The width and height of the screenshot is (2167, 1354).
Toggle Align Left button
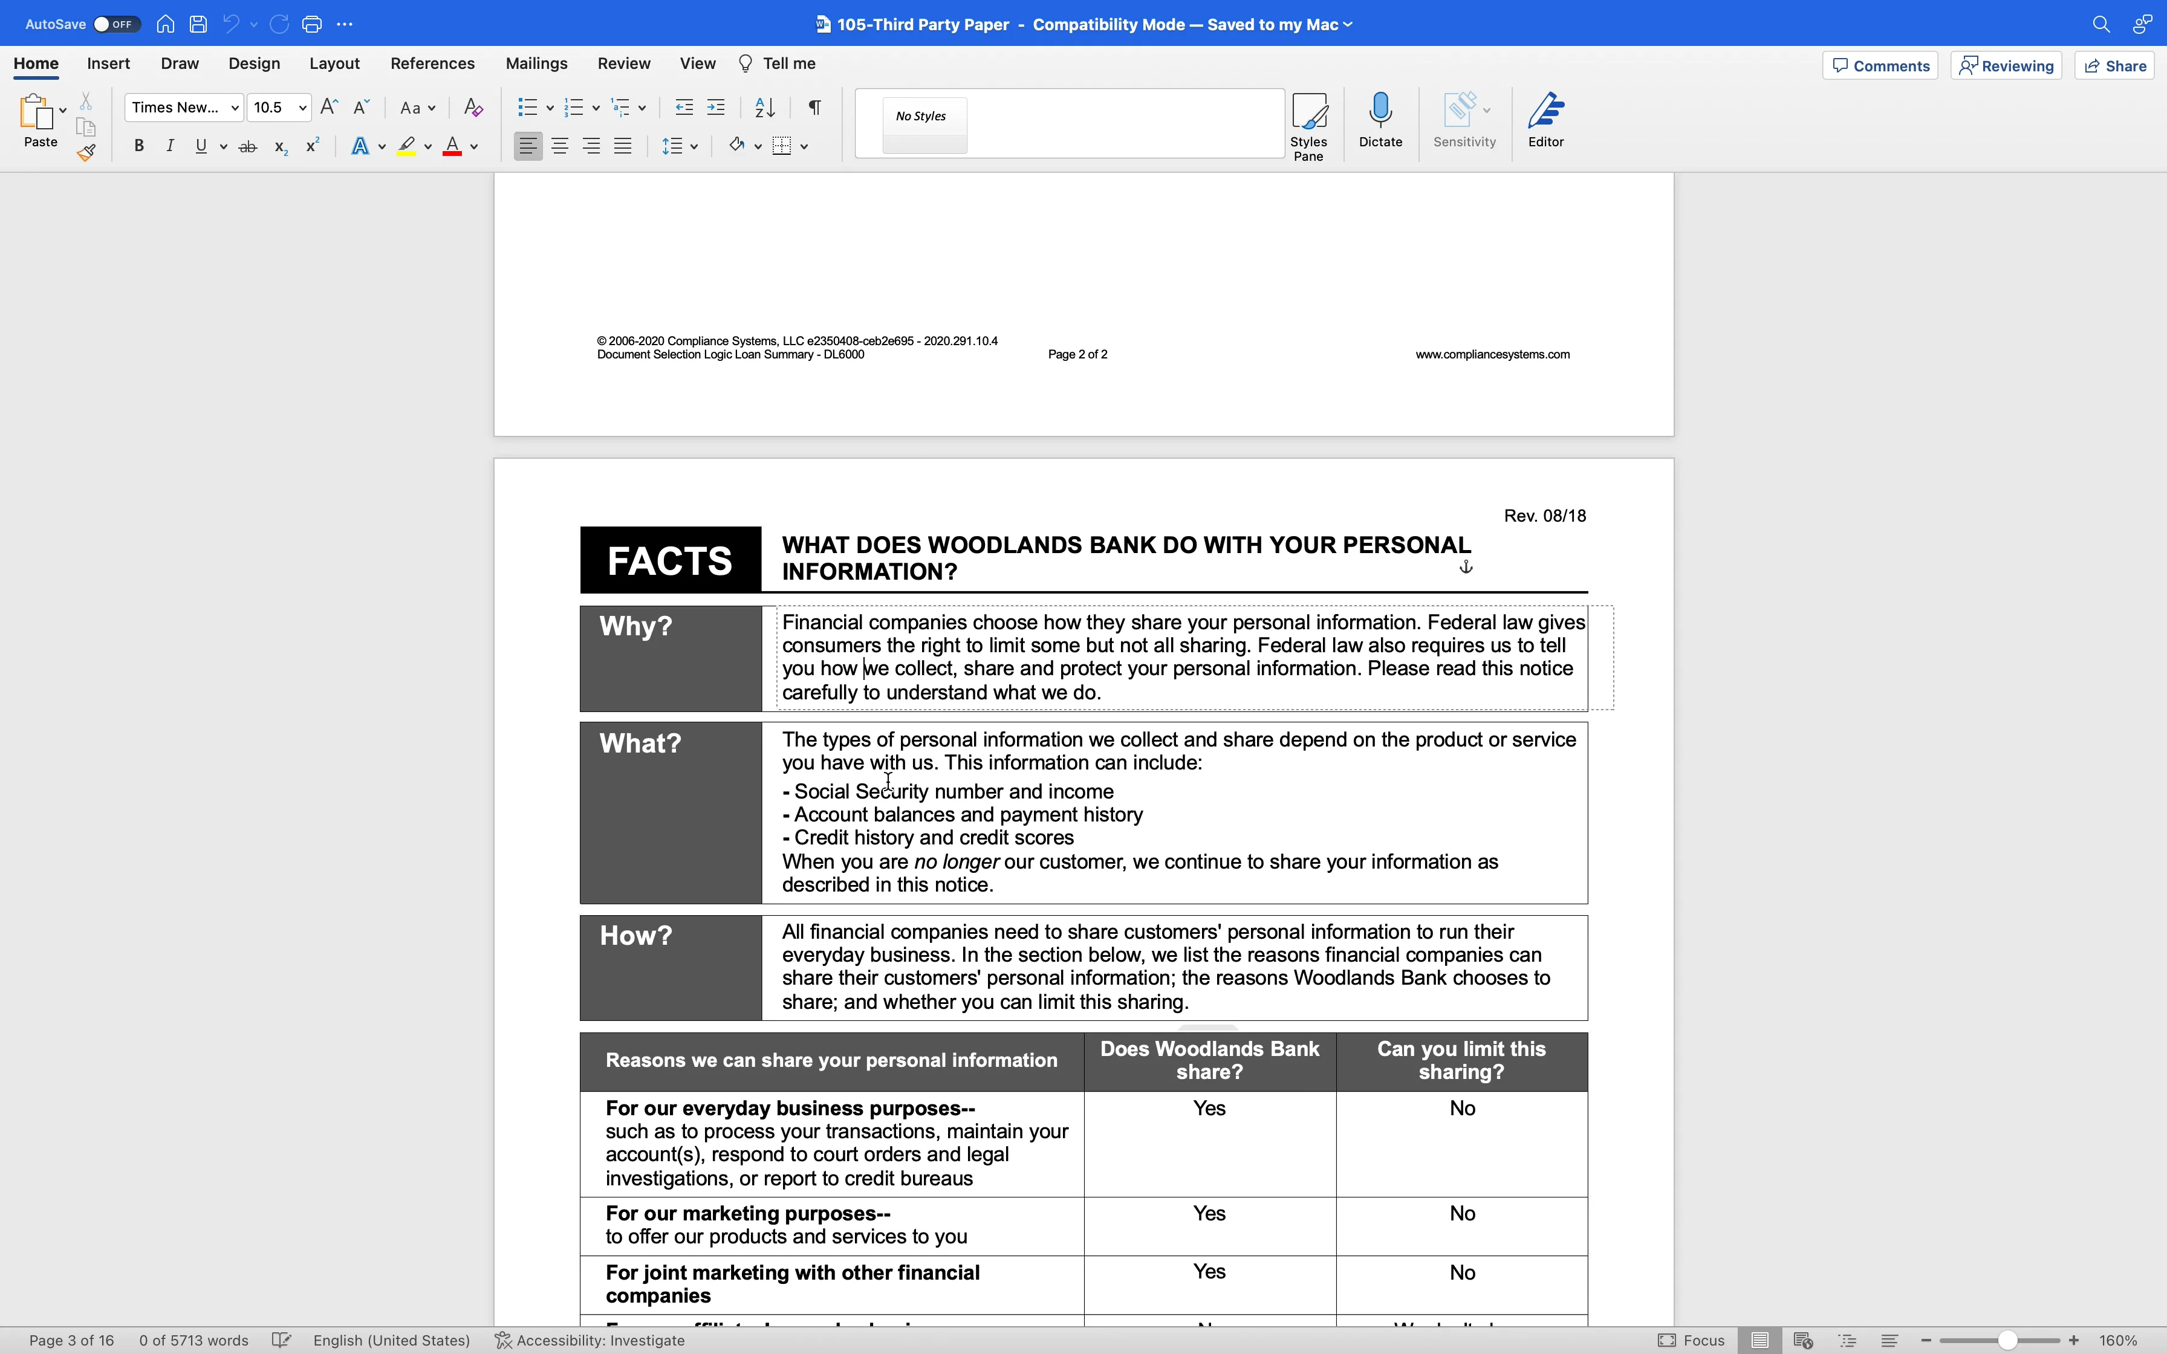(528, 146)
